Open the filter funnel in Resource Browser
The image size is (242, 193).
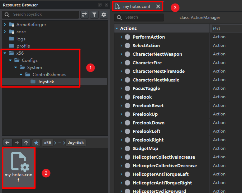tap(94, 15)
